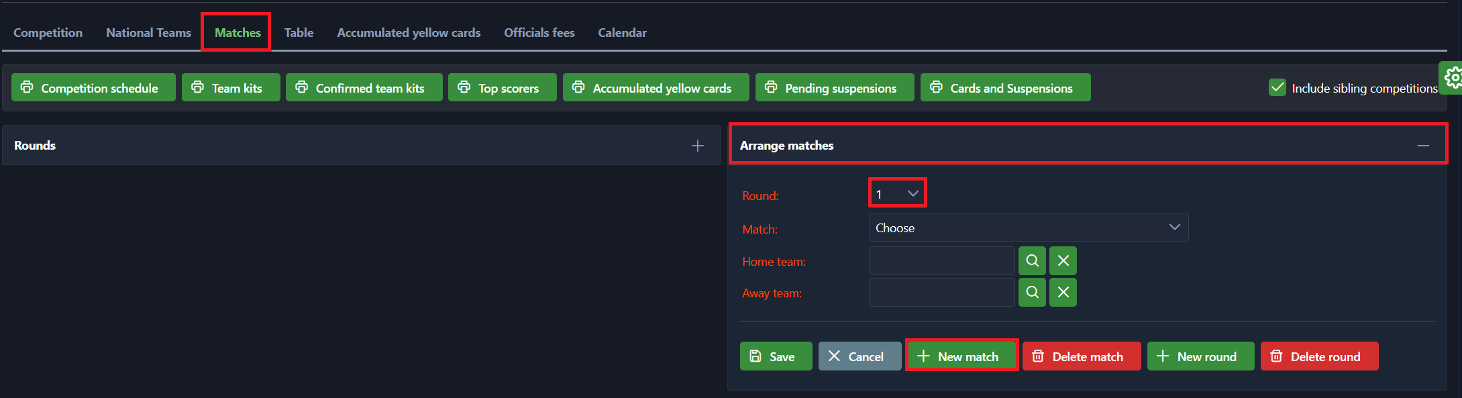Open the Round number dropdown

click(x=897, y=193)
